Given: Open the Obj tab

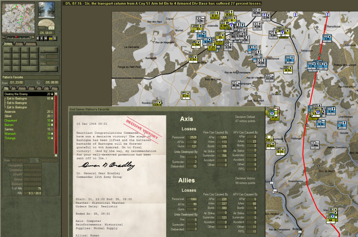Looking at the screenshot, I should tap(6, 88).
